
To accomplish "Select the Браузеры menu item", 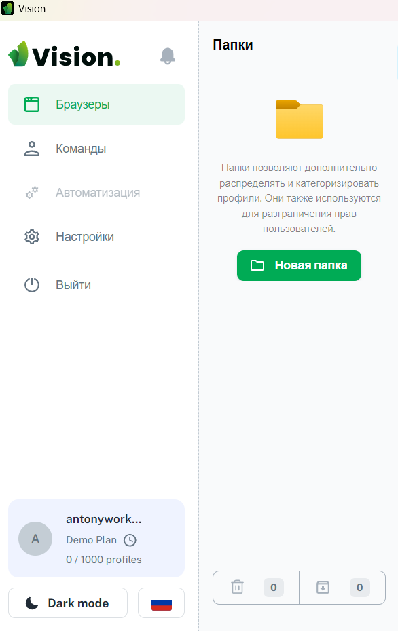I will tap(96, 104).
